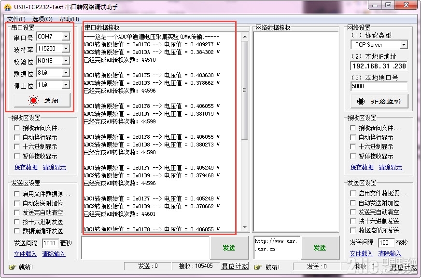Enable network 按十六进制发送 checkbox
This screenshot has width=421, height=278.
coord(353,221)
